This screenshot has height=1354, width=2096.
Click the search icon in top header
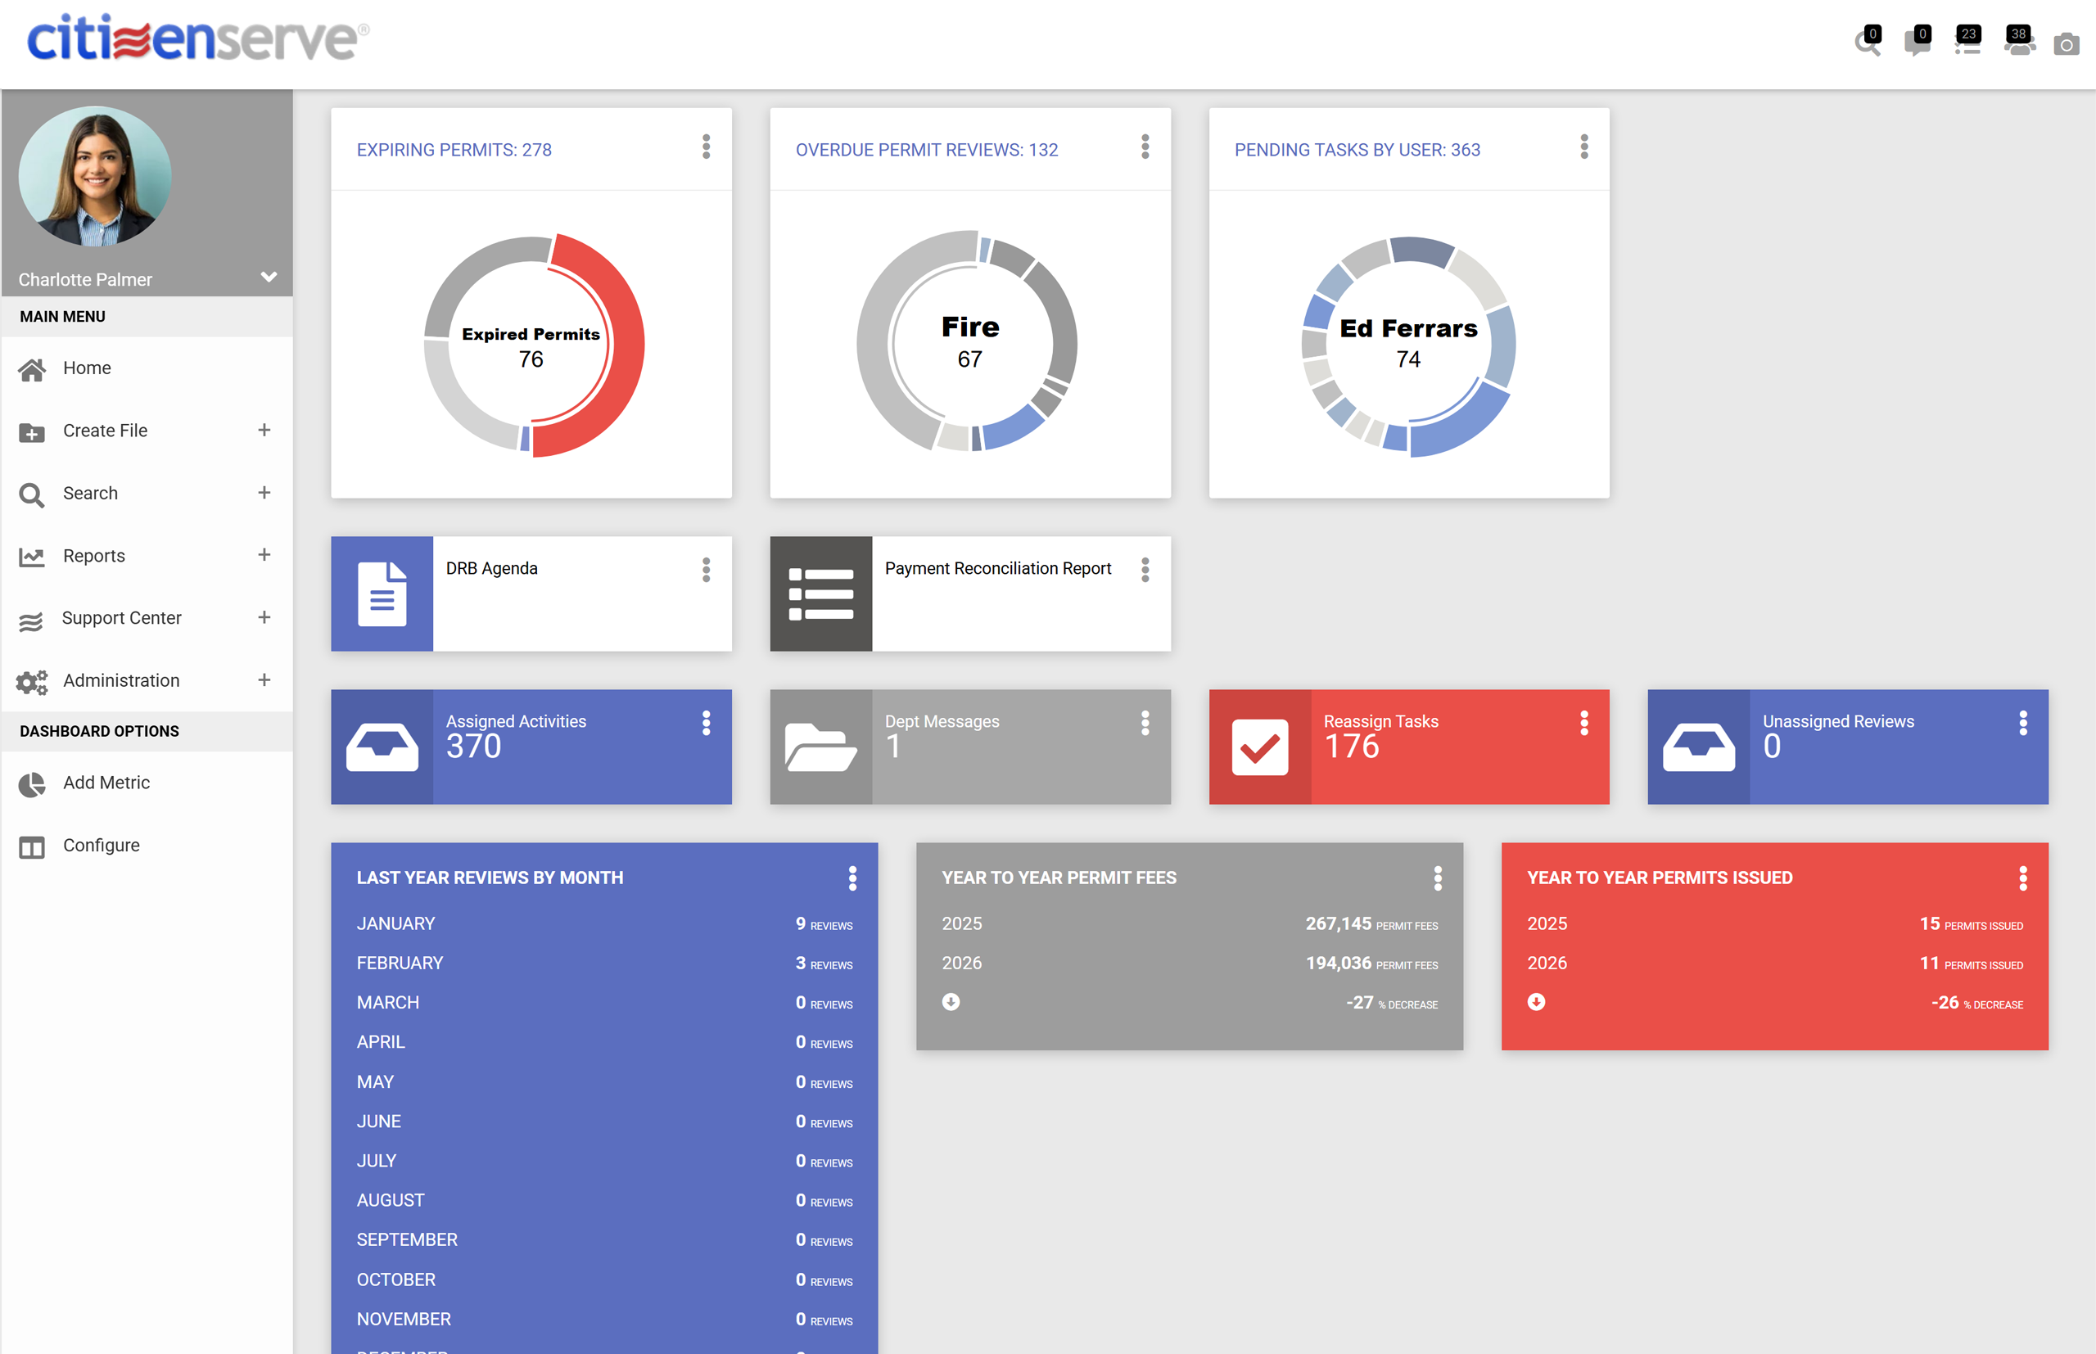[x=1866, y=44]
